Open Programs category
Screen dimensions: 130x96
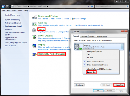[x=9, y=29]
